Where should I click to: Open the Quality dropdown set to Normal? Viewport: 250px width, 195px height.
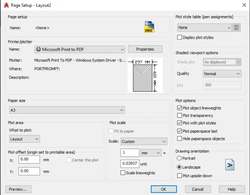click(x=222, y=74)
